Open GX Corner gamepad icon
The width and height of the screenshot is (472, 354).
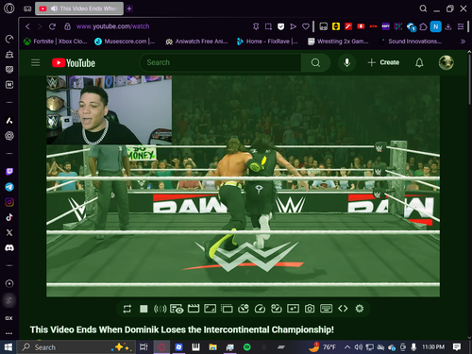tap(27, 8)
